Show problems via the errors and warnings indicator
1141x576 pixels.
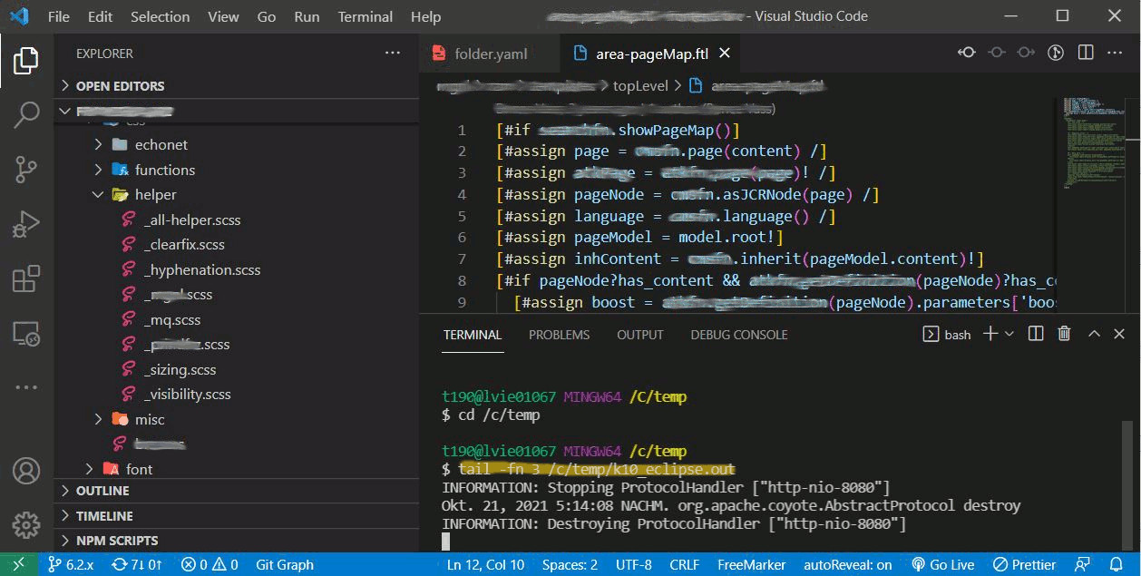(x=207, y=563)
